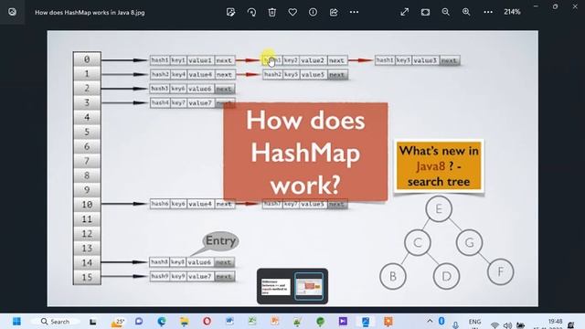Click file name How does HashMap works in Java 8.jpg
Screen dimensions: 585x329
pos(90,12)
